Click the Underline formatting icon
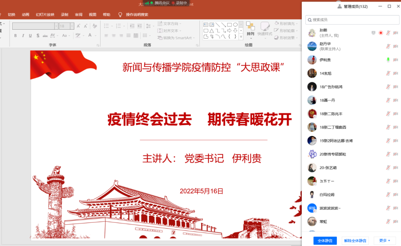Viewport: 401px width, 246px height. pyautogui.click(x=30, y=36)
